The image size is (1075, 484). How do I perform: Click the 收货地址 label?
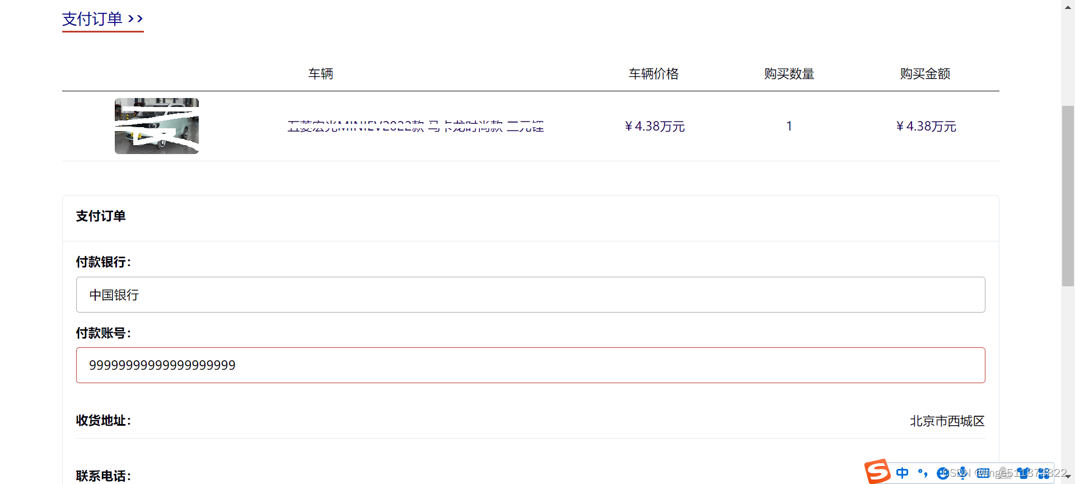tap(104, 421)
